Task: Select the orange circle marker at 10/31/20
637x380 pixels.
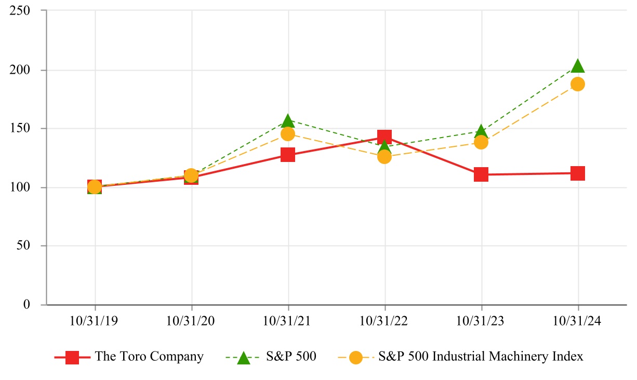Action: coord(191,175)
